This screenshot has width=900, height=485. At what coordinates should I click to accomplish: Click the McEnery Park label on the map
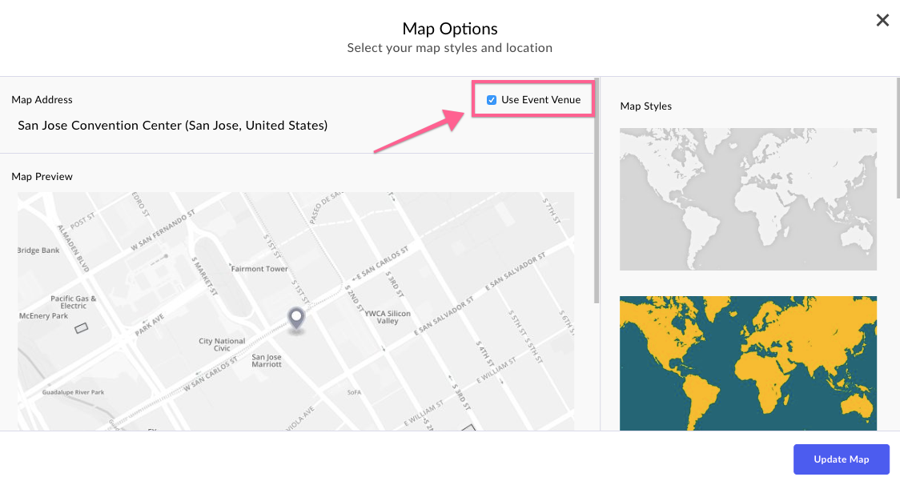point(43,315)
